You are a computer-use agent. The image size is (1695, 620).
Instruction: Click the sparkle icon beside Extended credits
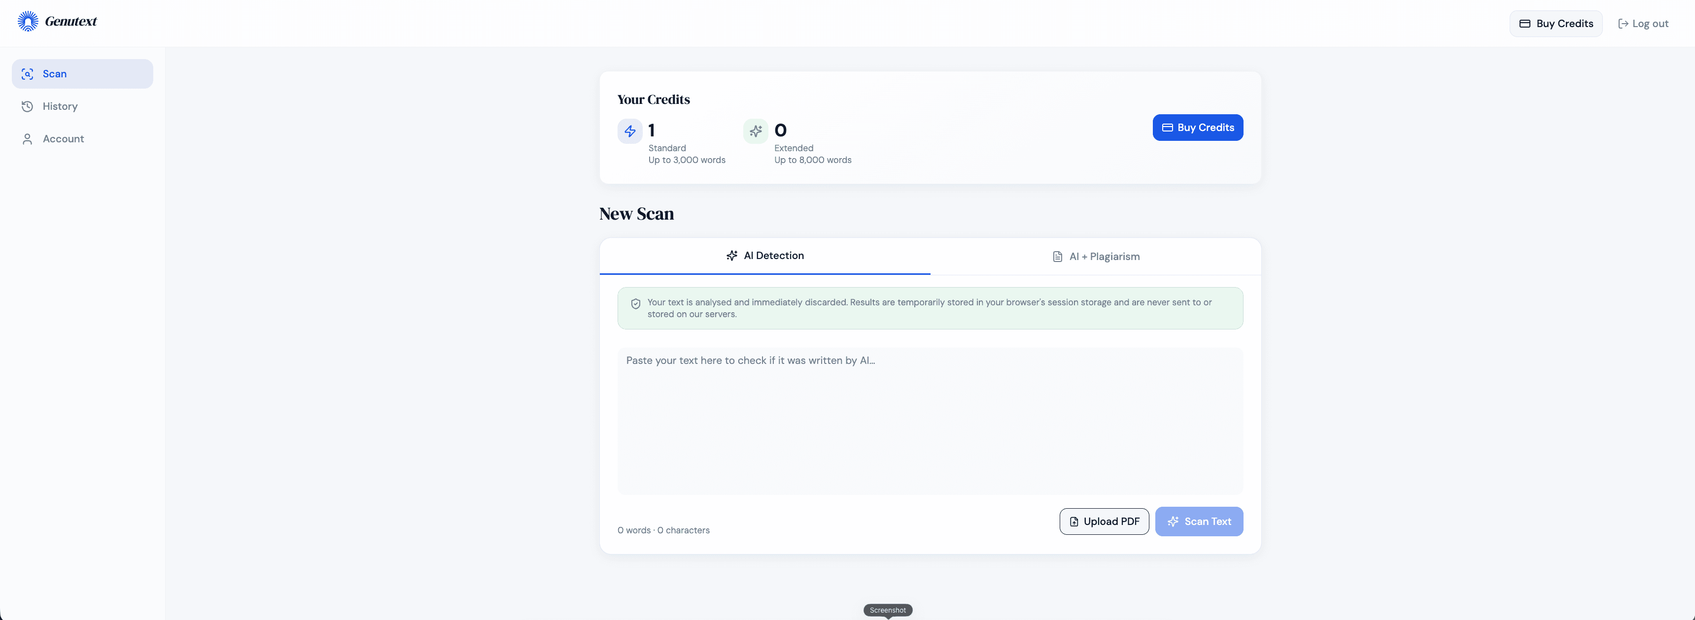coord(755,131)
